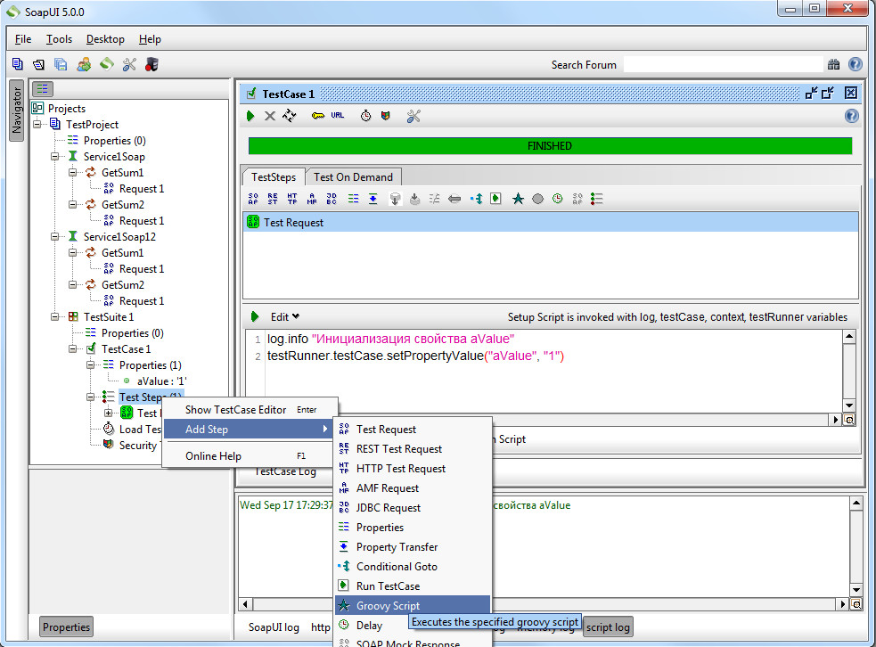Open the script log tab
Viewport: 876px width, 647px height.
point(608,627)
